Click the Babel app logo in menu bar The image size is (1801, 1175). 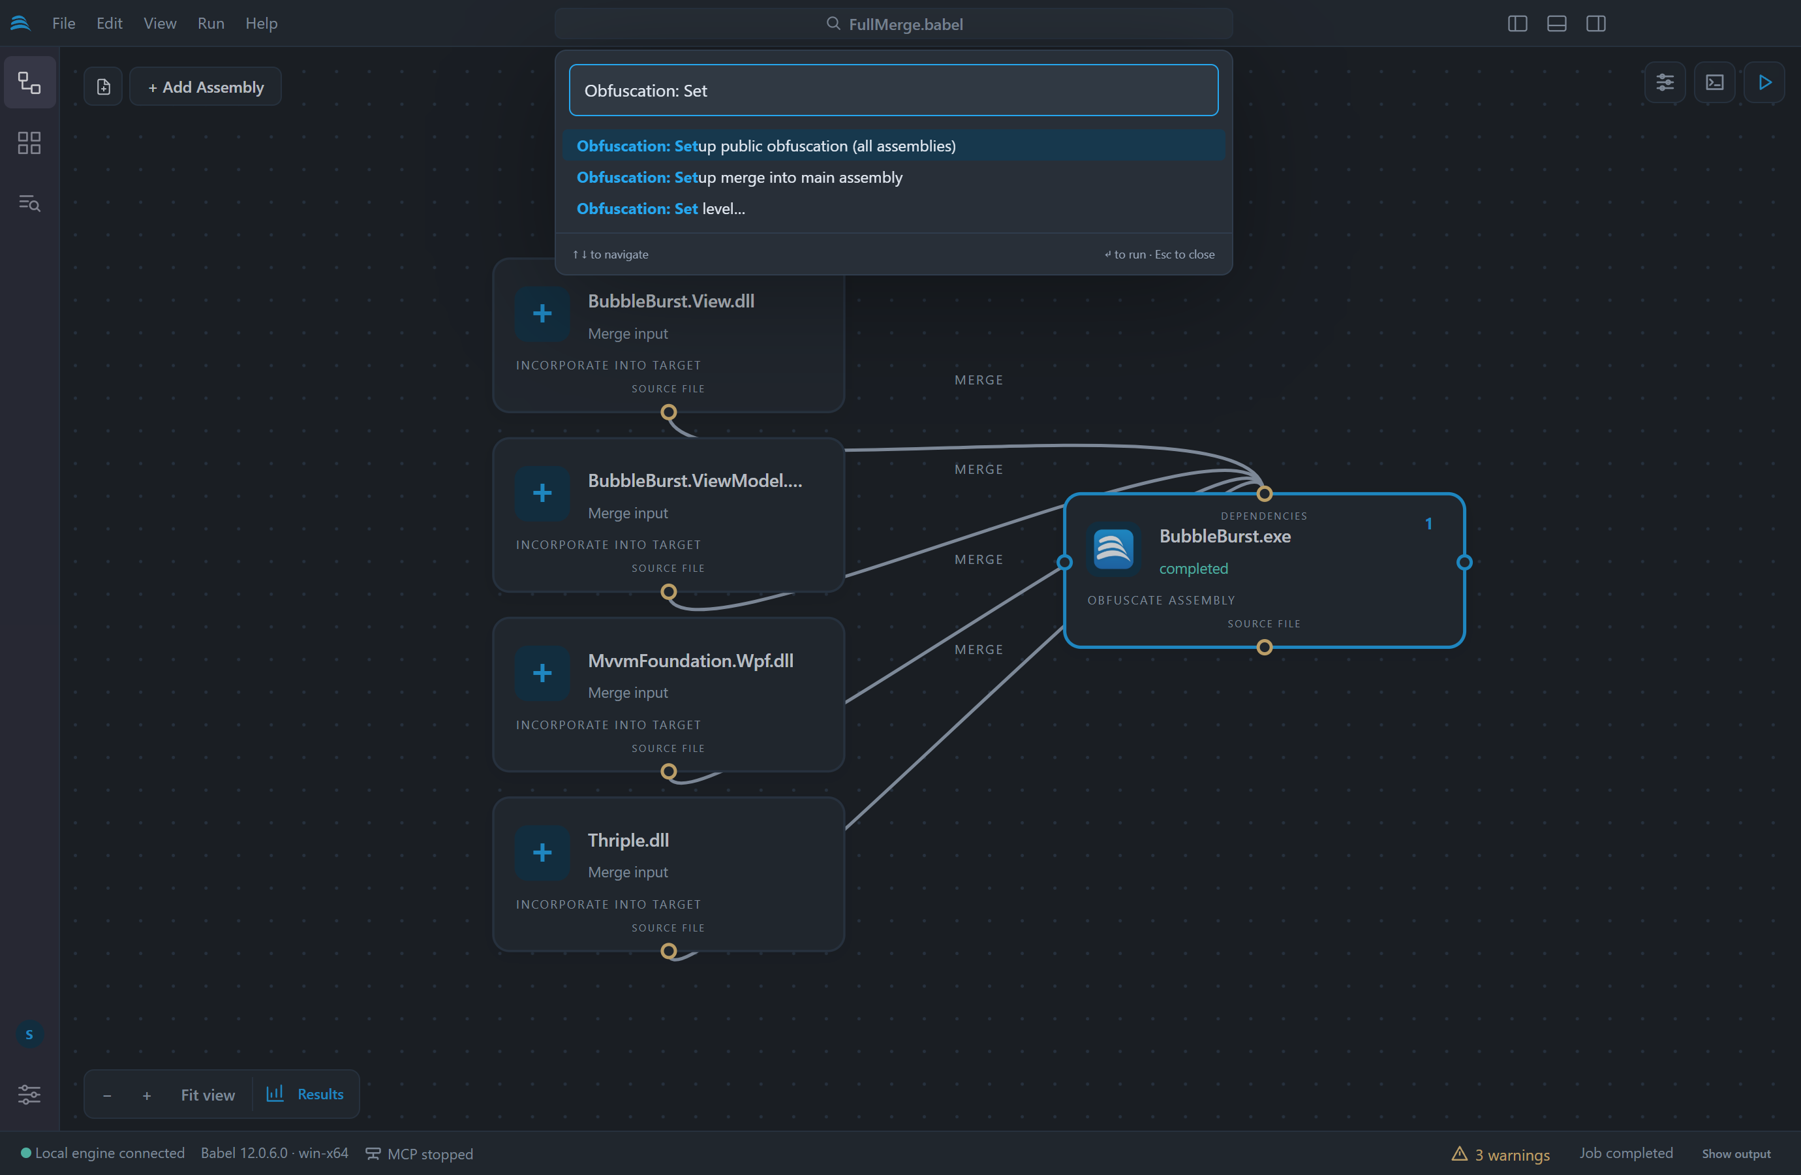[x=20, y=23]
